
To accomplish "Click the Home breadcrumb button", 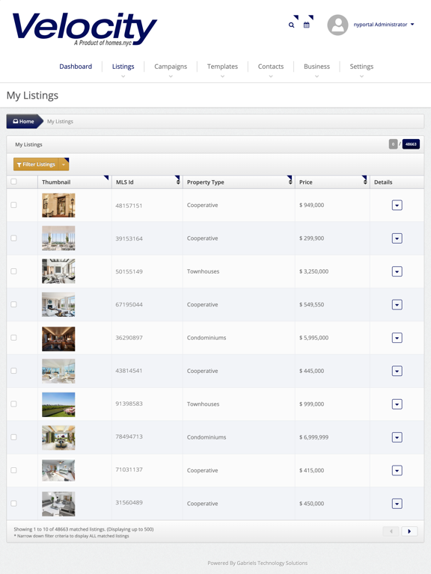I will [x=24, y=121].
